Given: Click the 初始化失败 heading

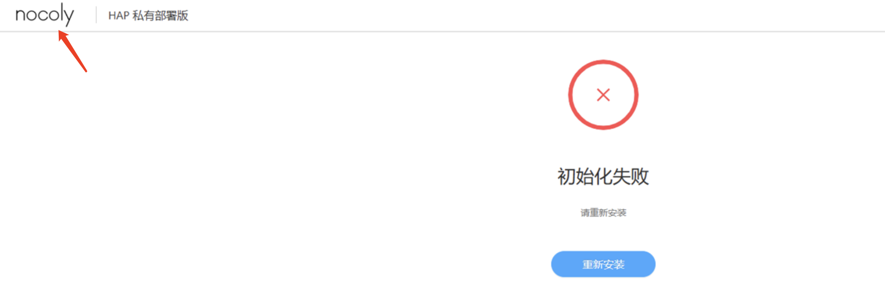Looking at the screenshot, I should pos(603,177).
